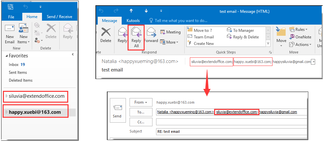Click the Send button
This screenshot has height=142, width=324.
coord(117,111)
